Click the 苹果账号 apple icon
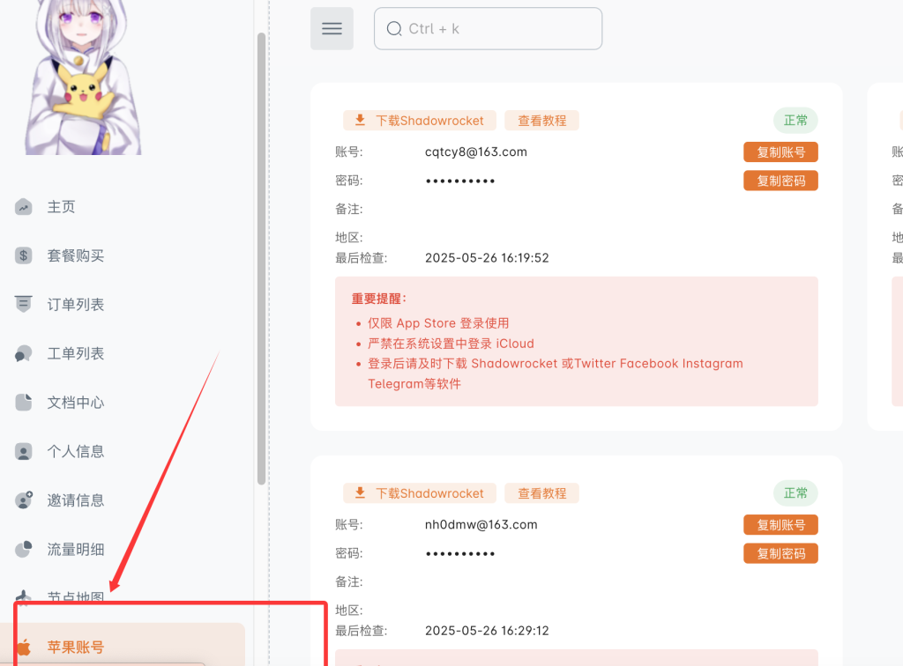The image size is (903, 666). pos(24,647)
